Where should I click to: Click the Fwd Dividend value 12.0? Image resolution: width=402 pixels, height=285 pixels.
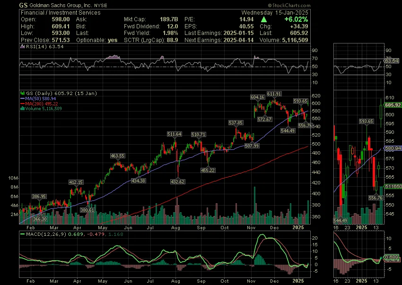[172, 26]
